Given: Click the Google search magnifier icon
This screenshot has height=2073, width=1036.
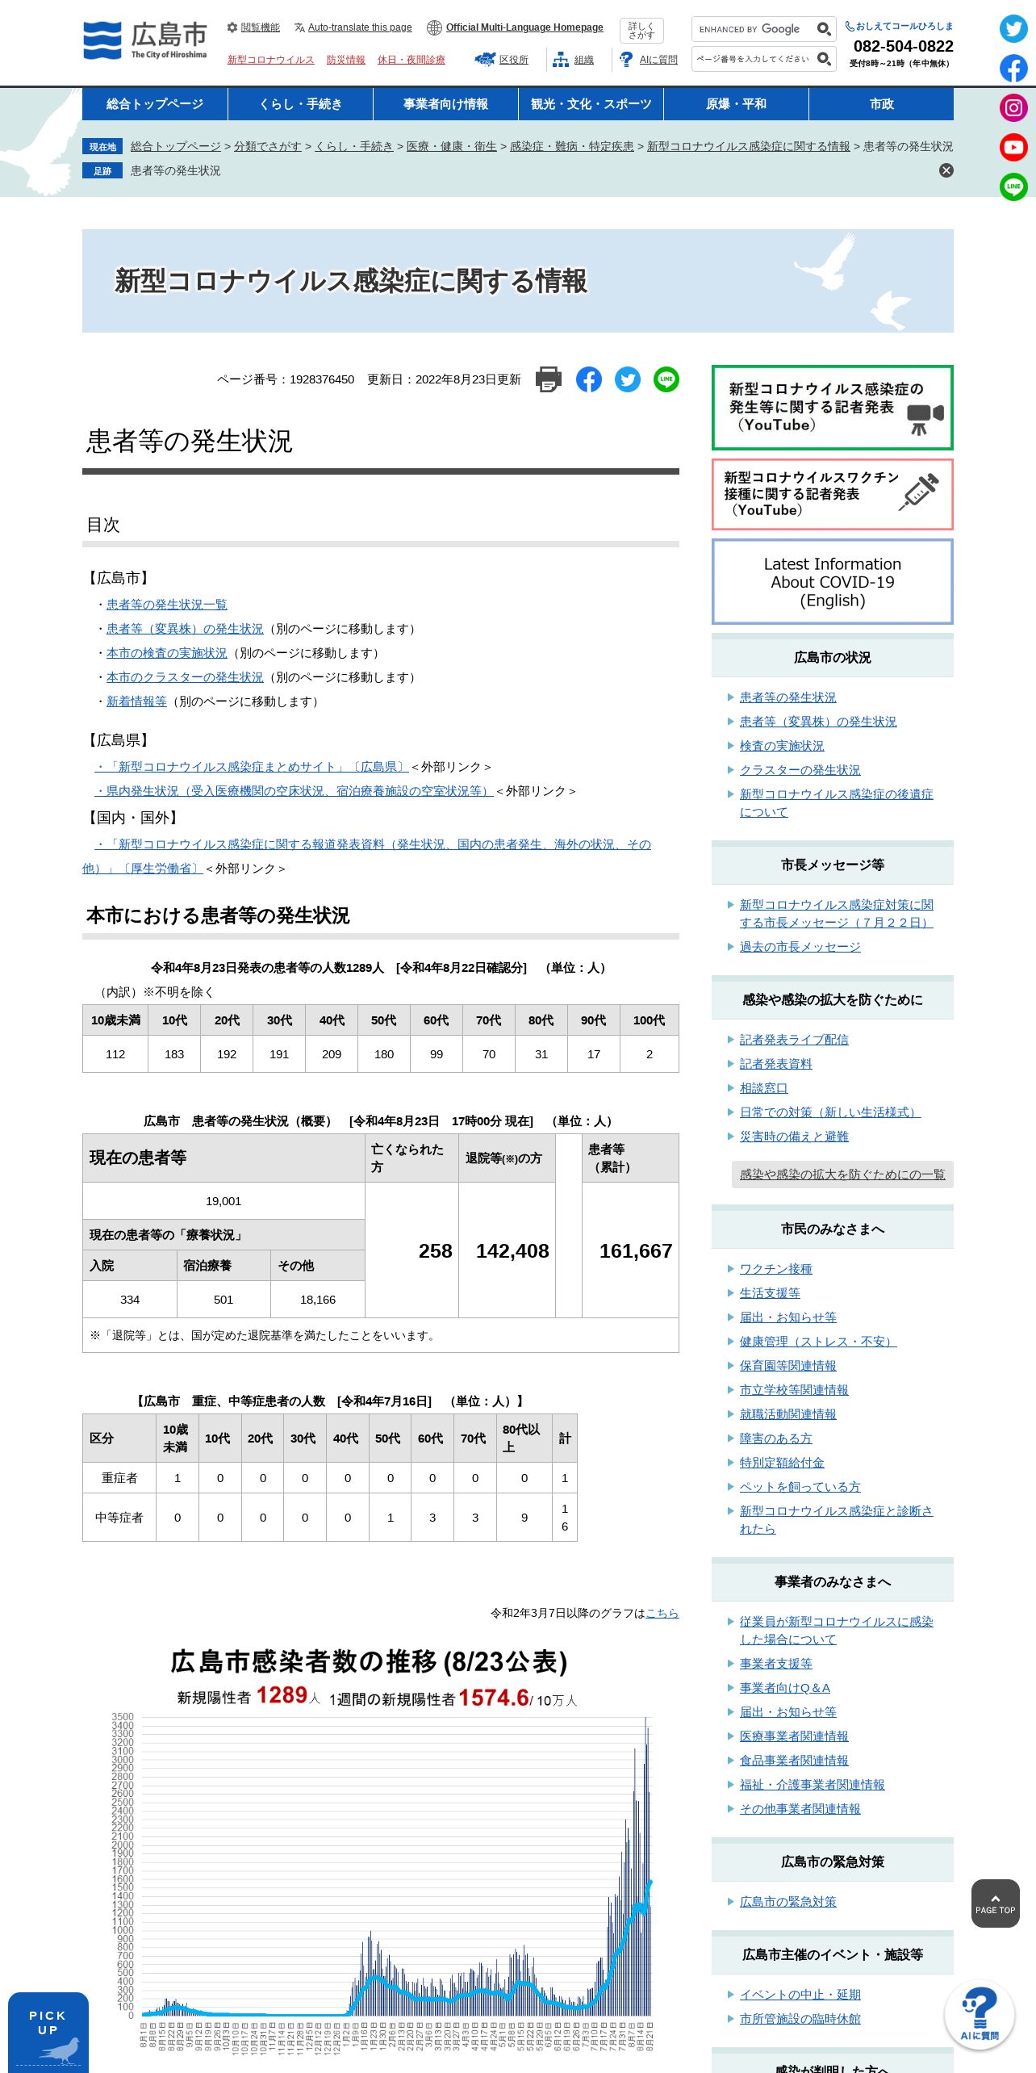Looking at the screenshot, I should pos(824,29).
